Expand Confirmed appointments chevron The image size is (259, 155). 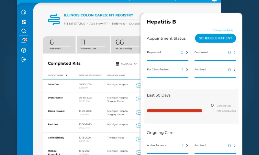[234, 52]
